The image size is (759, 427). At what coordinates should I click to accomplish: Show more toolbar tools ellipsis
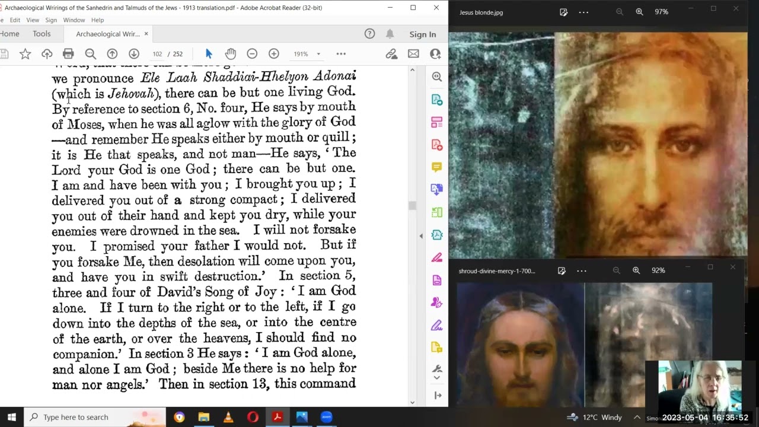tap(341, 54)
